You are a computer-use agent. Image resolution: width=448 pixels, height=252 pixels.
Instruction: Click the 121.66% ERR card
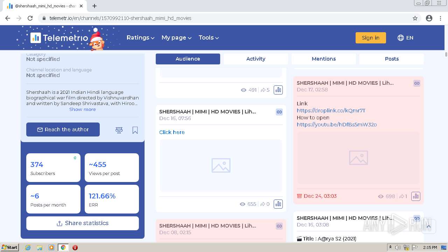[x=112, y=199]
